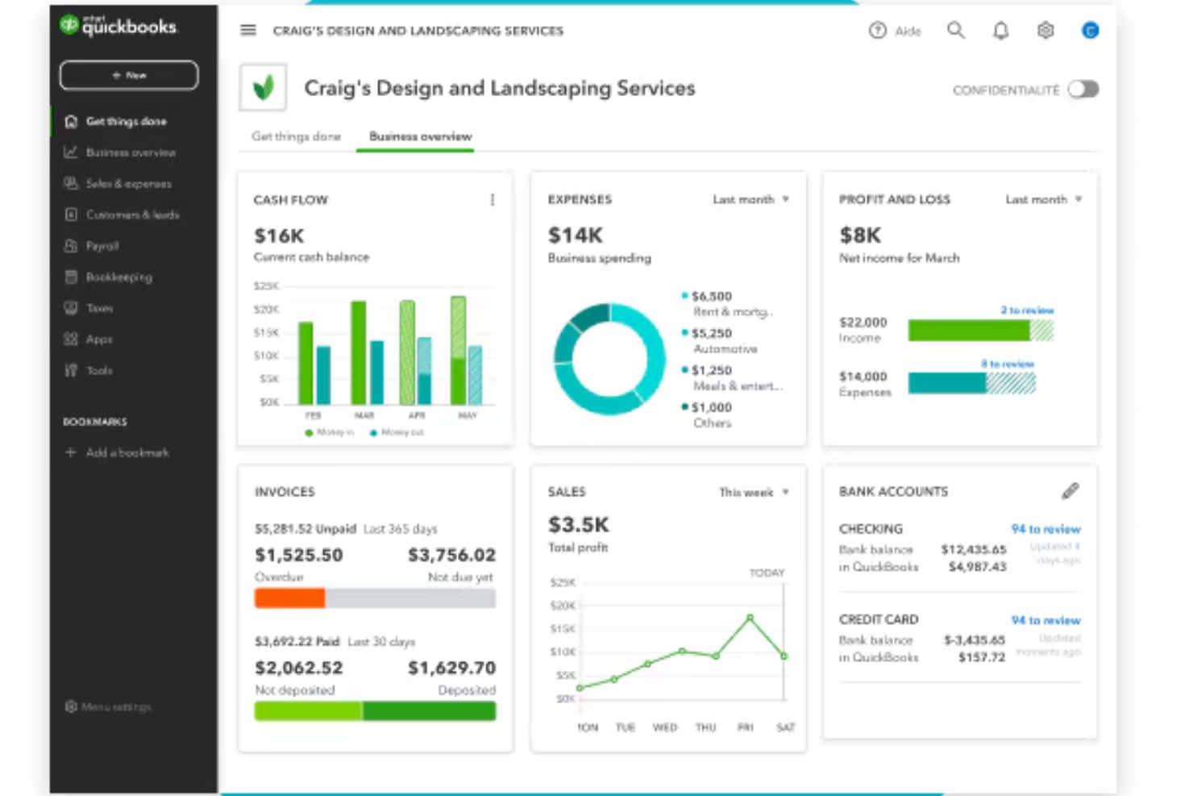This screenshot has width=1193, height=796.
Task: Click Taxes sidebar icon
Action: pos(71,308)
